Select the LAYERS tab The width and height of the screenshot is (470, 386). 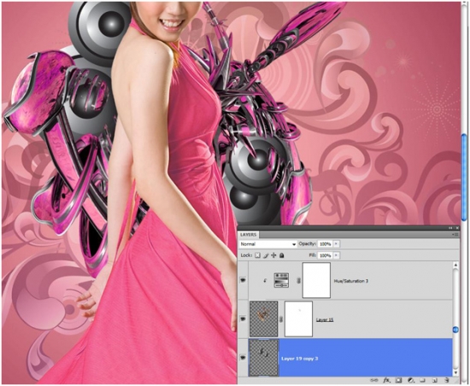(248, 235)
